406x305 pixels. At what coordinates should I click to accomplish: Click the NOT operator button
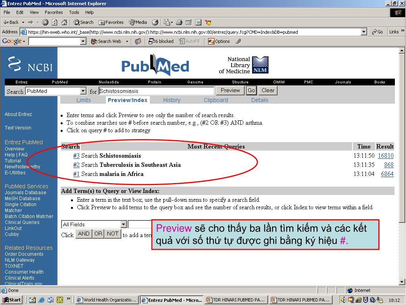point(113,234)
